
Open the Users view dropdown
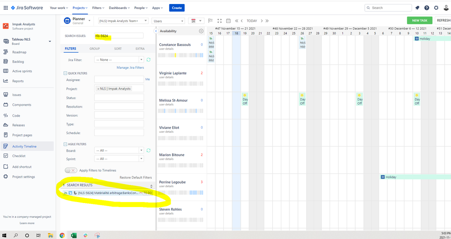(168, 21)
